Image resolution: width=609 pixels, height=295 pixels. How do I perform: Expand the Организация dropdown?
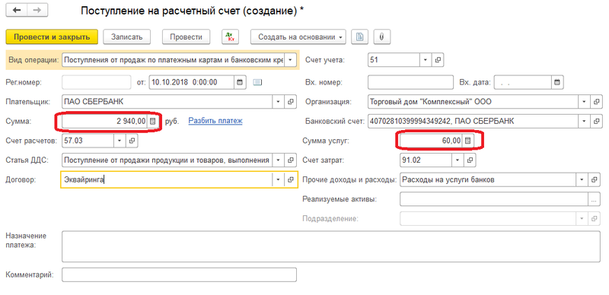coord(584,102)
